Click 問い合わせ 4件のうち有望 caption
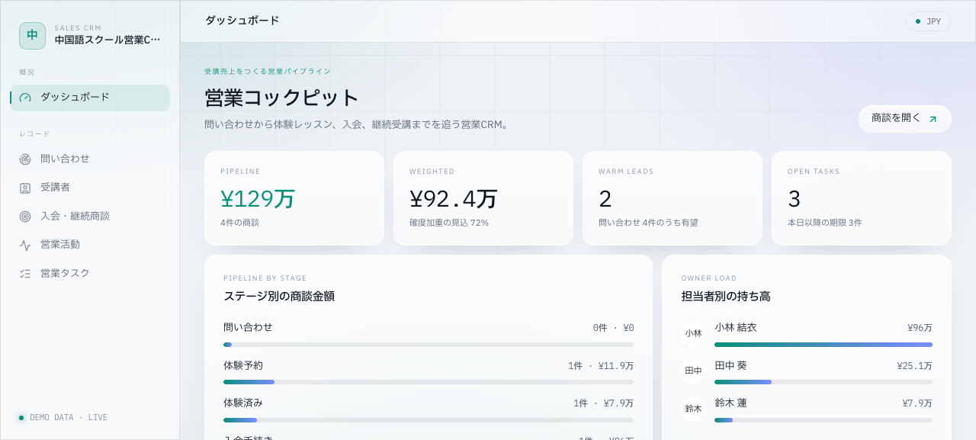 click(x=648, y=223)
